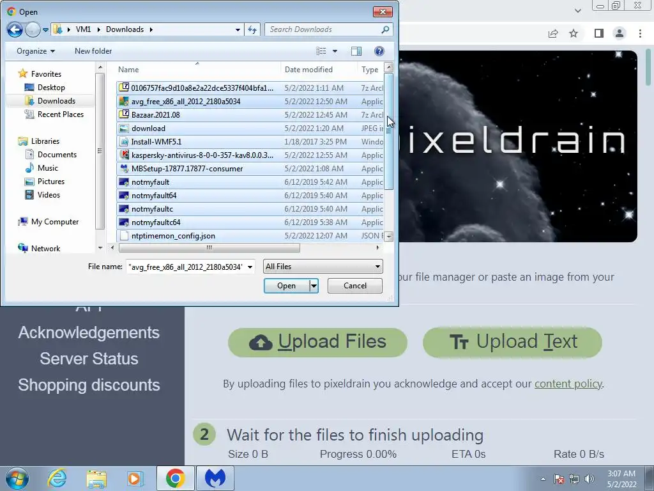Select Libraries in the navigation pane
The image size is (654, 491).
[x=45, y=141]
